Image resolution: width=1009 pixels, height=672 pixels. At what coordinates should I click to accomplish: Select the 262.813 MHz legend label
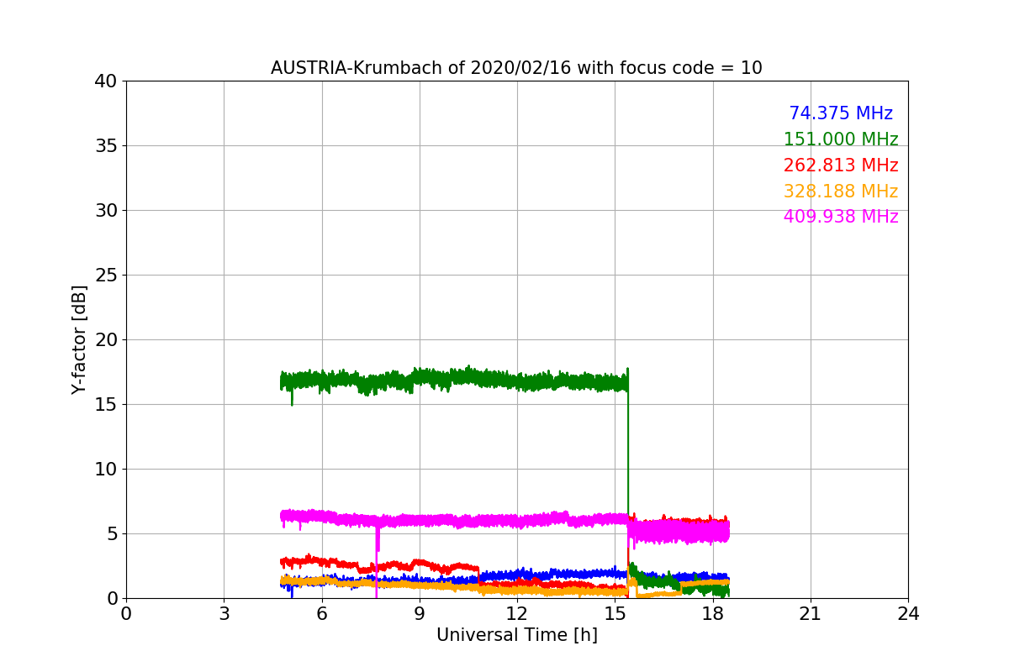point(841,165)
